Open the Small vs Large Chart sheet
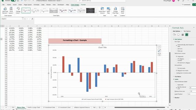 34,107
